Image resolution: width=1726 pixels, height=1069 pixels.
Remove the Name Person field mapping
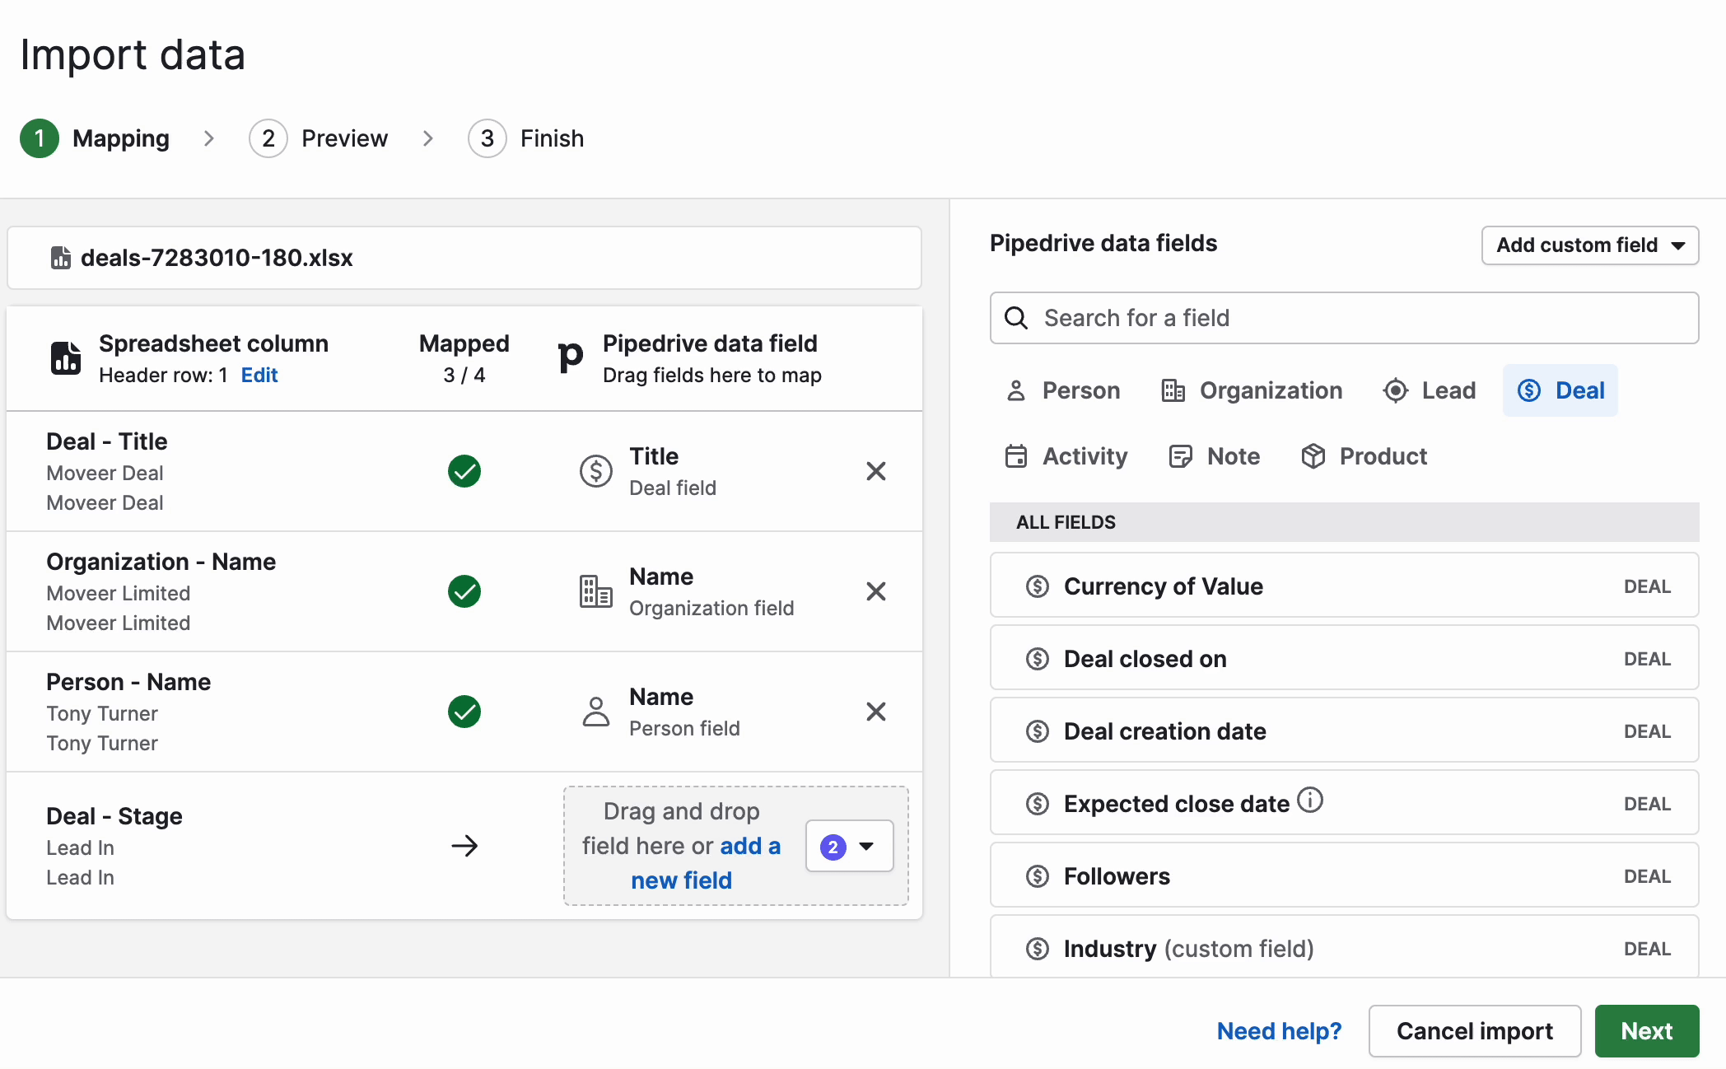tap(876, 712)
